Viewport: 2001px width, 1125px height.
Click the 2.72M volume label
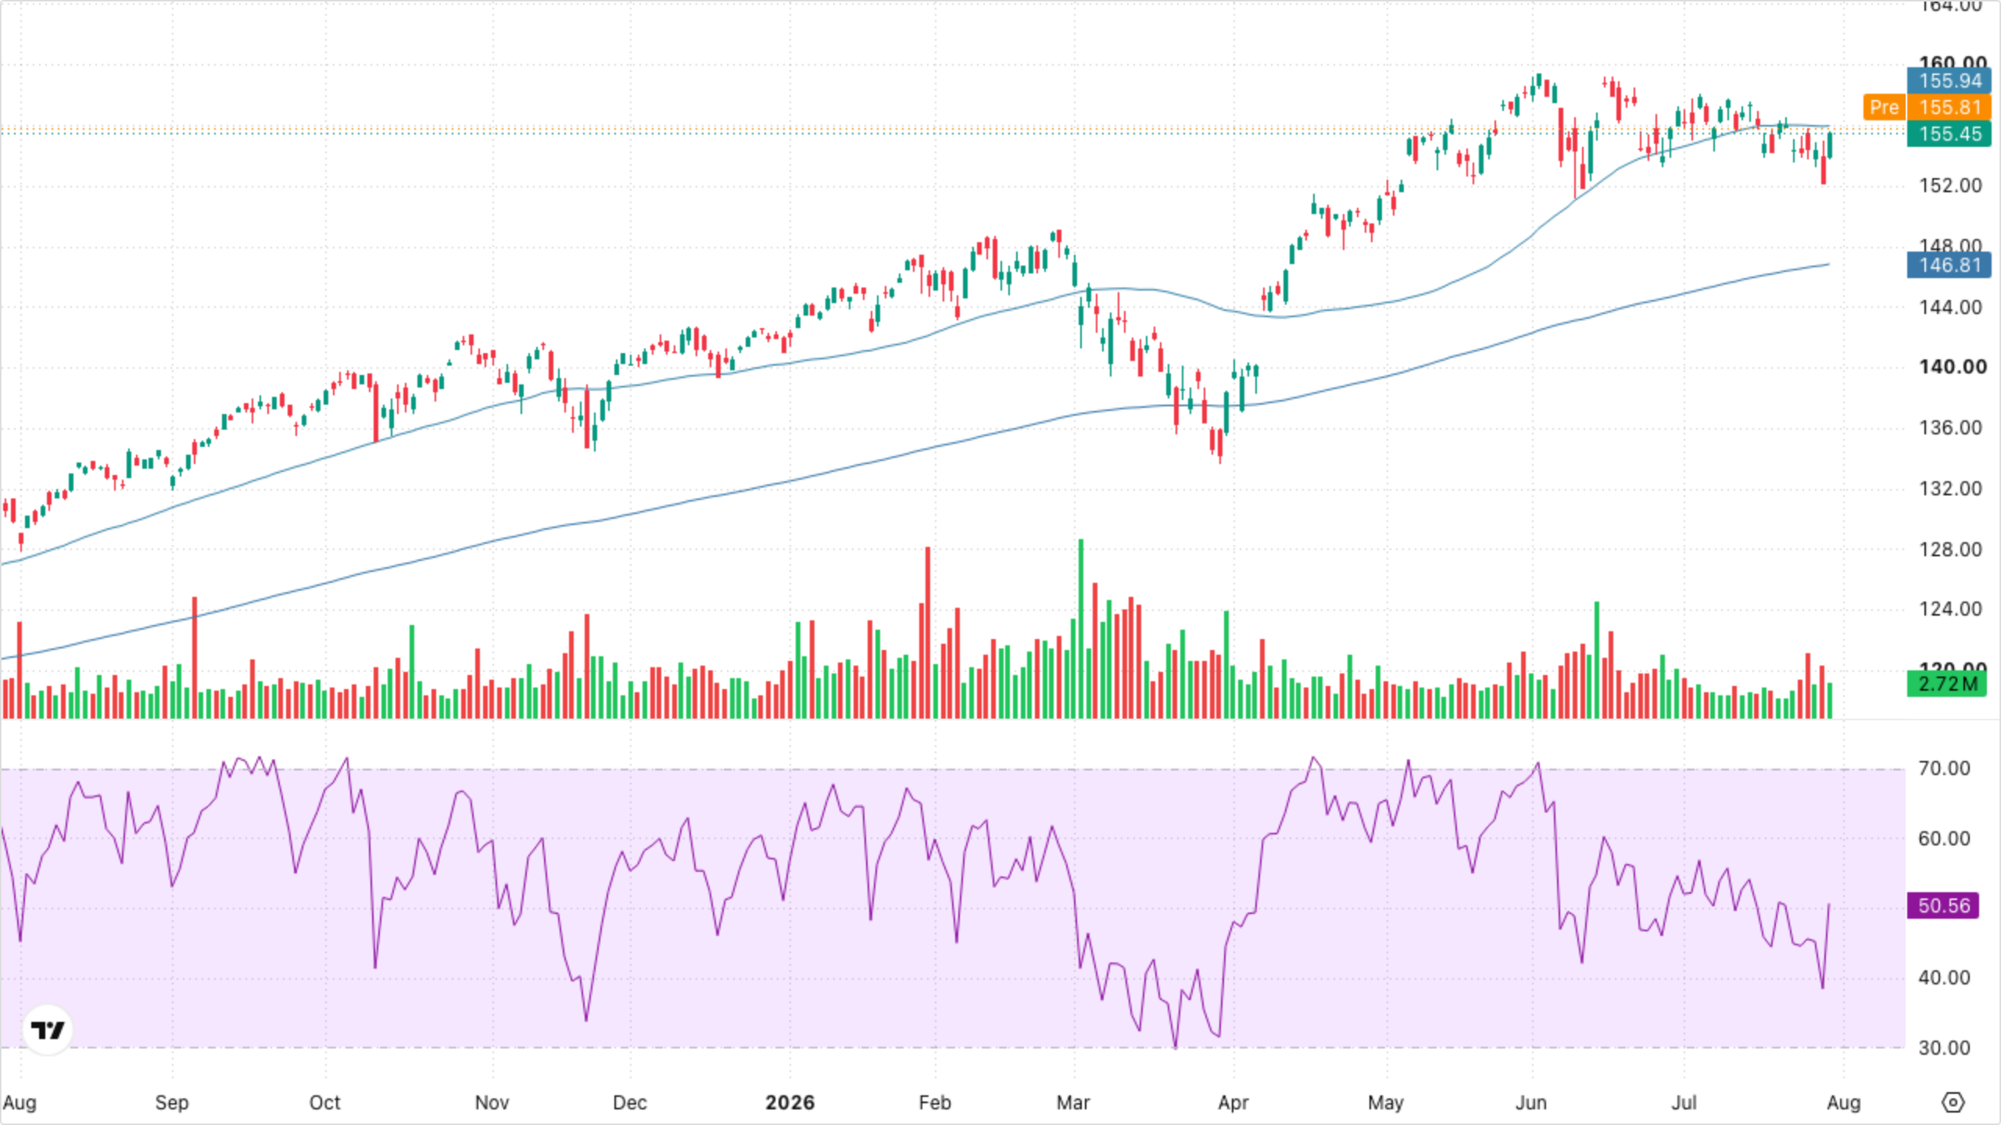(x=1946, y=684)
